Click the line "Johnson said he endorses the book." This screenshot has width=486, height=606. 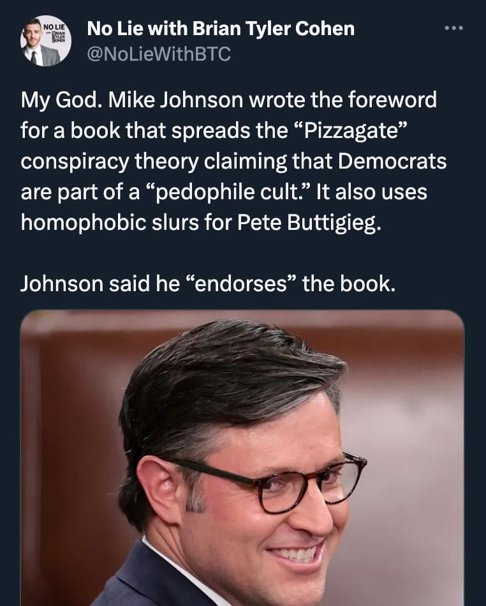208,284
